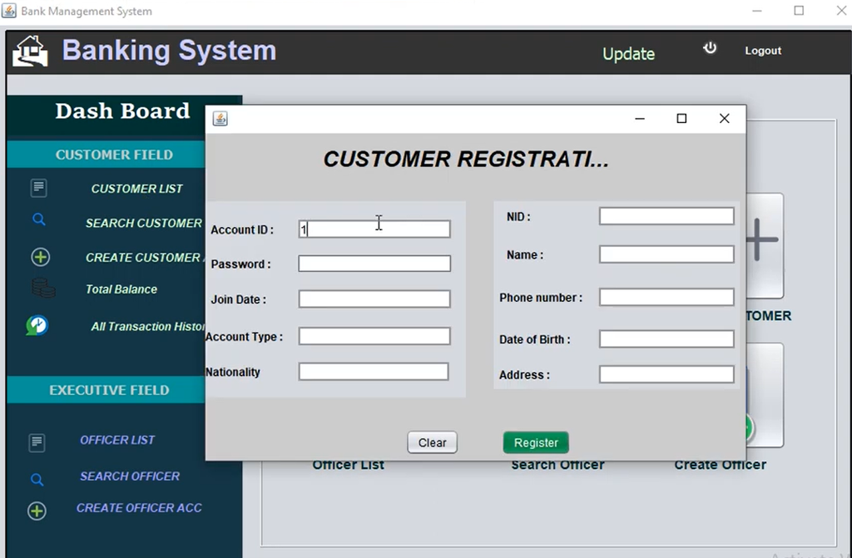Close the Customer Registration dialog

[x=725, y=118]
